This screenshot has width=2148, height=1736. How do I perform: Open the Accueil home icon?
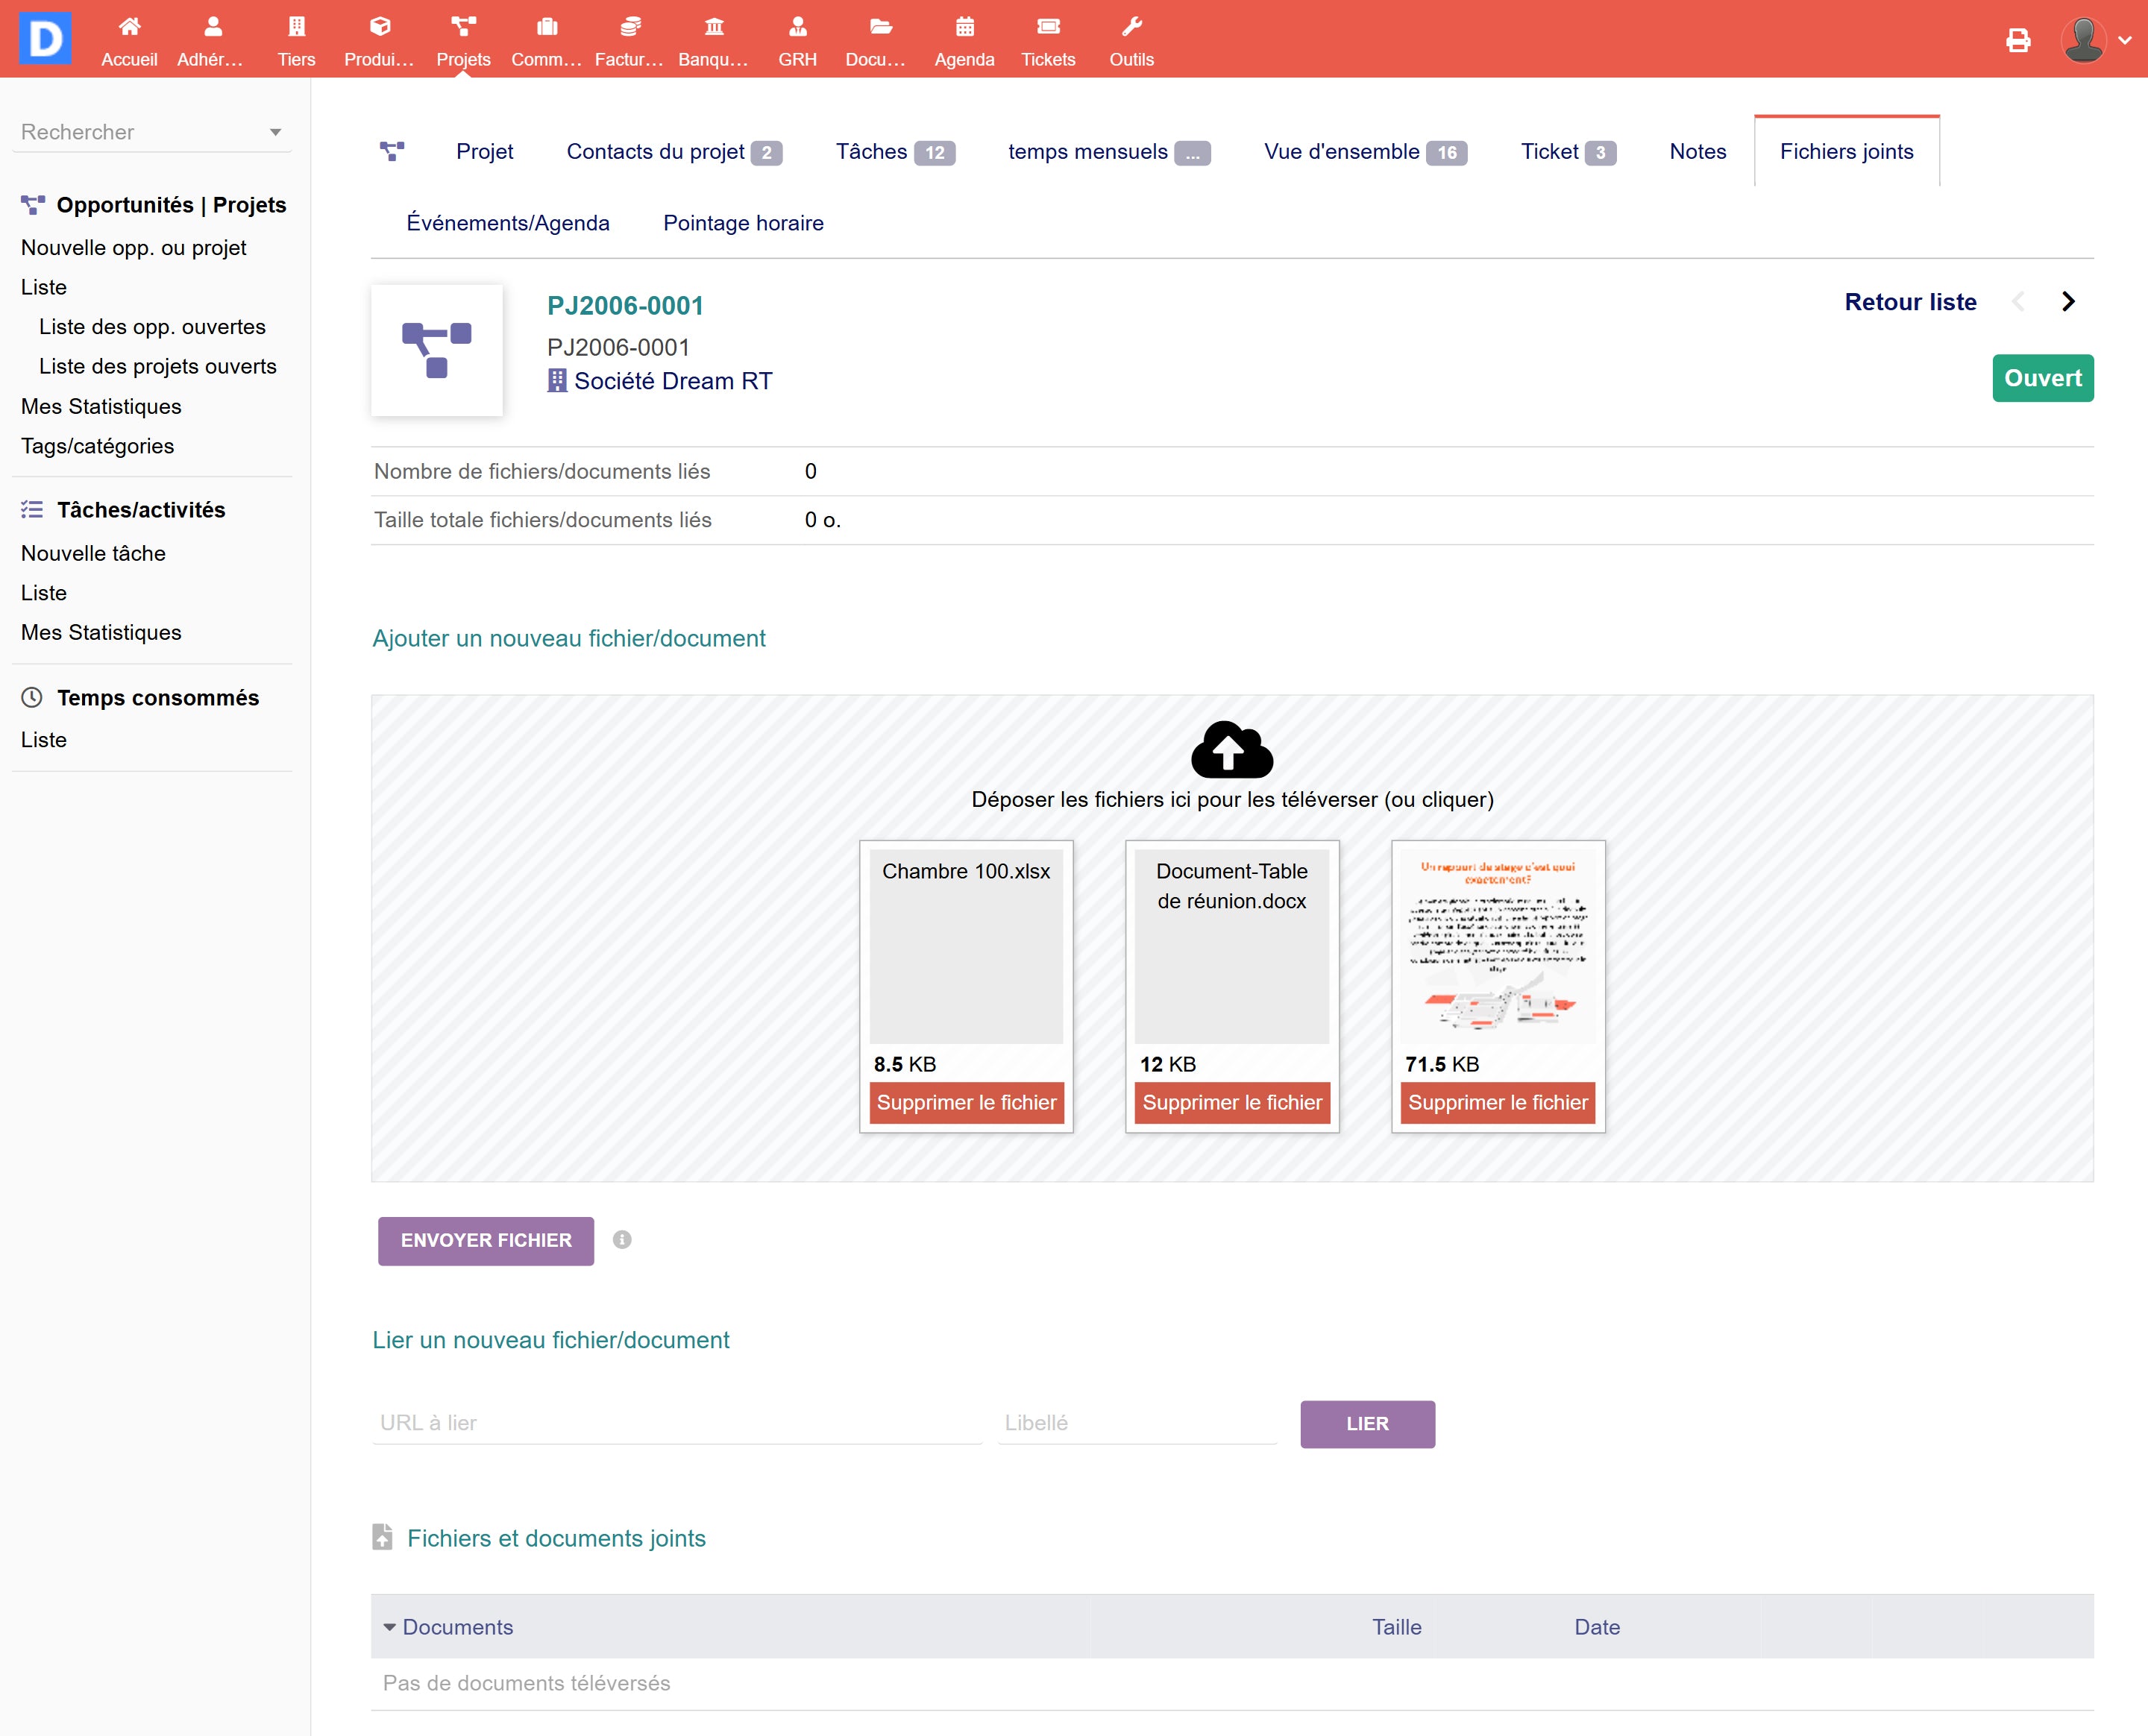[x=129, y=27]
